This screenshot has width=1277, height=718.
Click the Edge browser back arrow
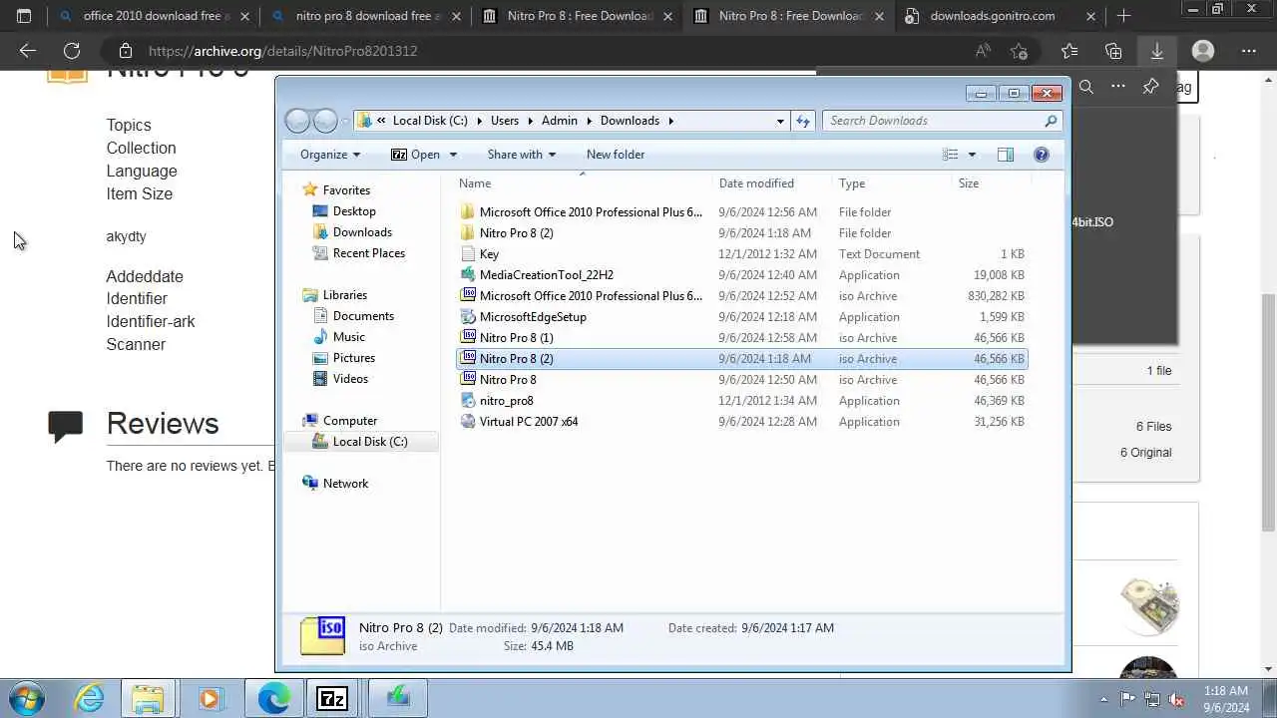coord(27,51)
